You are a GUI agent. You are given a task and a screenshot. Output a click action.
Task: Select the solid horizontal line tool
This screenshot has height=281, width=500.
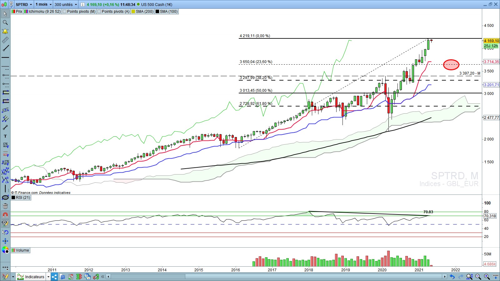click(x=5, y=57)
